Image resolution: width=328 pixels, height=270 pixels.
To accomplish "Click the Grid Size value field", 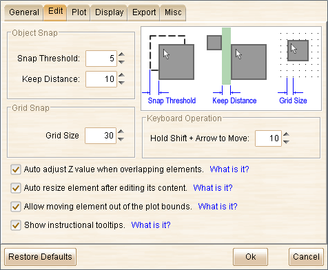I will tap(101, 136).
